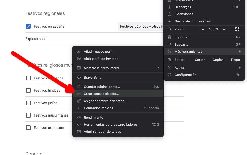Open Brave Sync from the menu
Viewport: 247px width, 155px height.
click(118, 77)
